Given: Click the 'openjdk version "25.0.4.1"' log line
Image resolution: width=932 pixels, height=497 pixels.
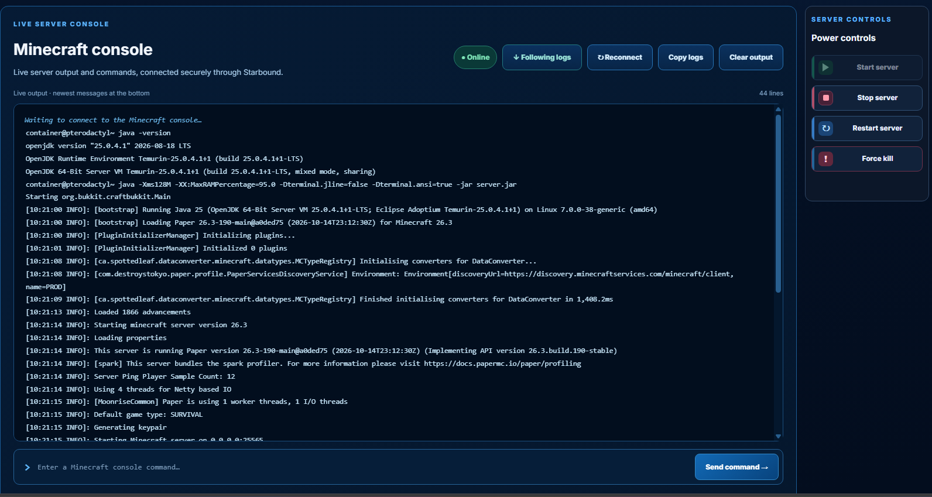Looking at the screenshot, I should pyautogui.click(x=108, y=146).
